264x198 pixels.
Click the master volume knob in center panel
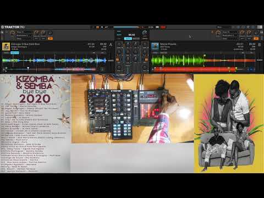[145, 33]
